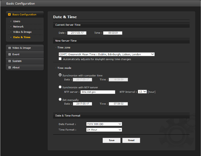Click the System section arrow icon
This screenshot has width=201, height=156.
pos(10,61)
